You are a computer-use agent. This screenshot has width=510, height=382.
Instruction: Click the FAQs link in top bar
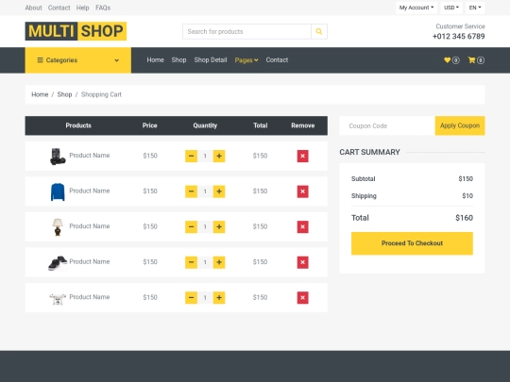103,8
